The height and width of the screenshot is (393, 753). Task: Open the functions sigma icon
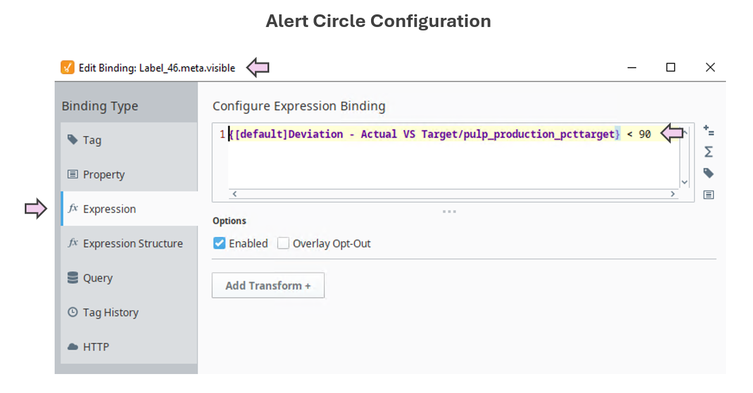[x=709, y=152]
